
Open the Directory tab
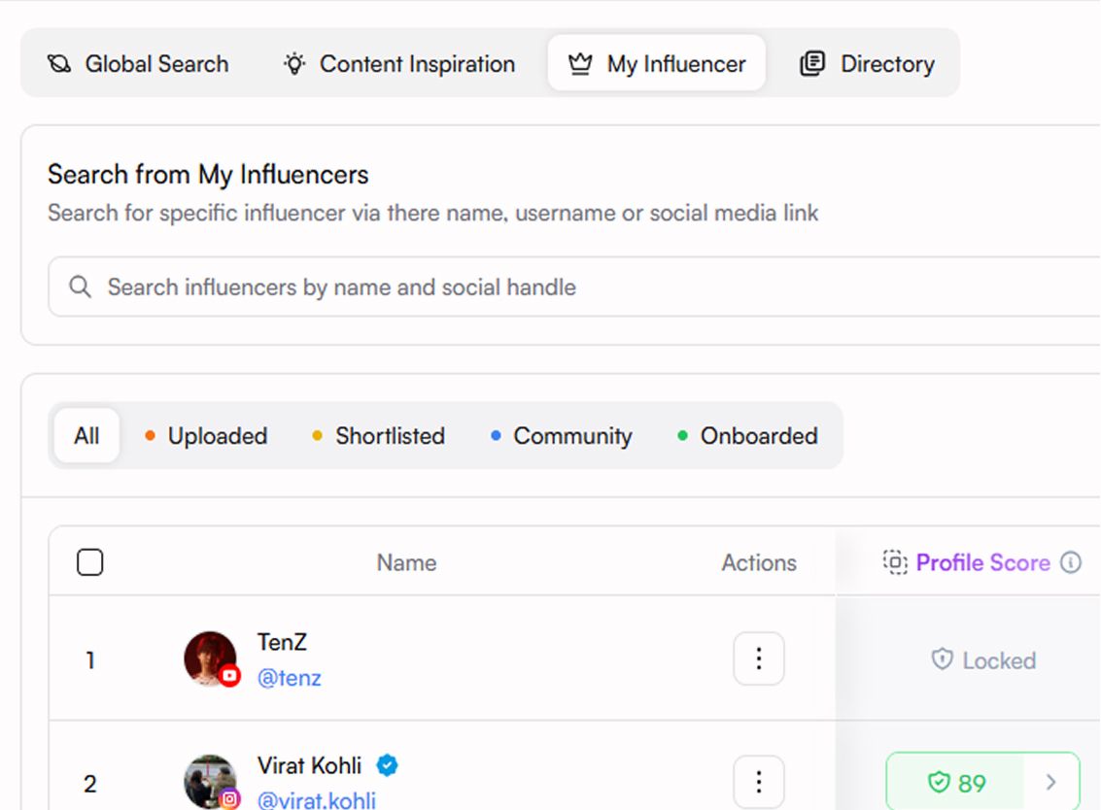coord(867,64)
